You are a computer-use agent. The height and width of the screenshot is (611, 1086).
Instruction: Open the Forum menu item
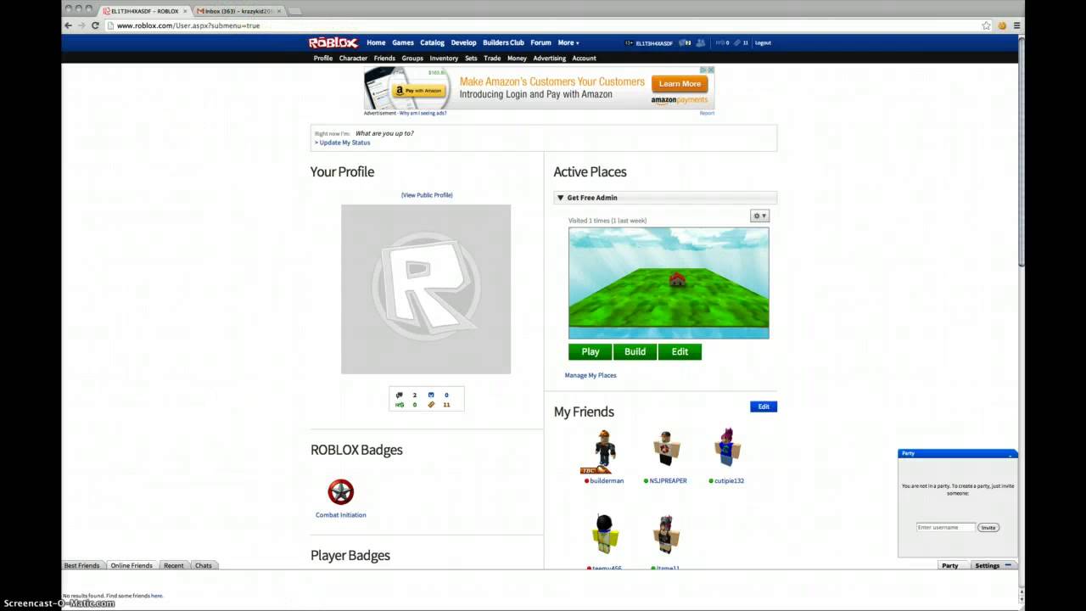tap(540, 42)
